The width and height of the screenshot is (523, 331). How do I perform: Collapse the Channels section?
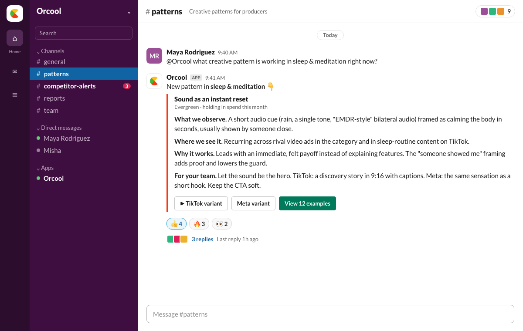point(50,51)
